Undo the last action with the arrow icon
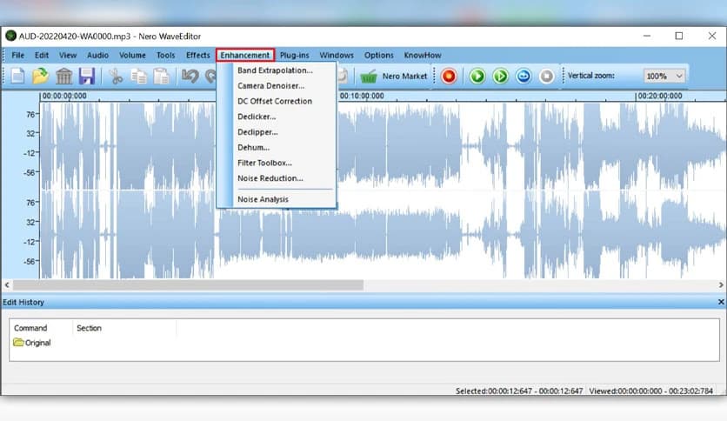 pyautogui.click(x=190, y=76)
